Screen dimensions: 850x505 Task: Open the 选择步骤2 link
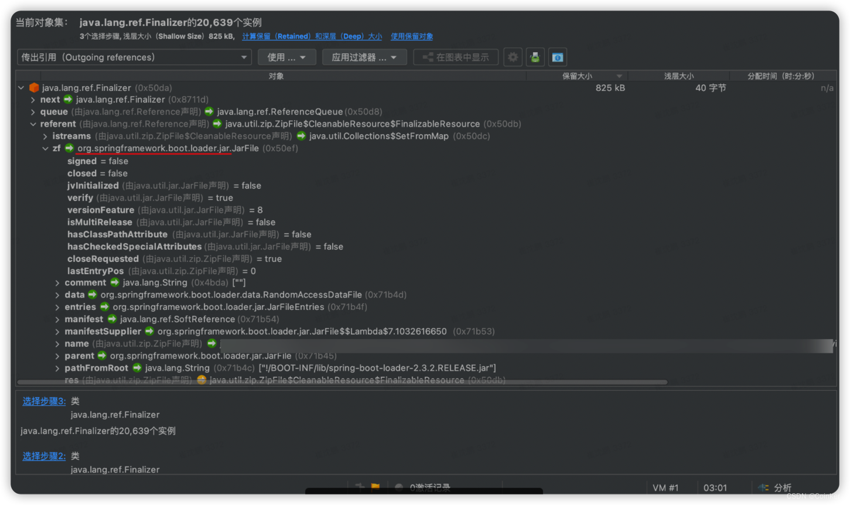(x=44, y=456)
